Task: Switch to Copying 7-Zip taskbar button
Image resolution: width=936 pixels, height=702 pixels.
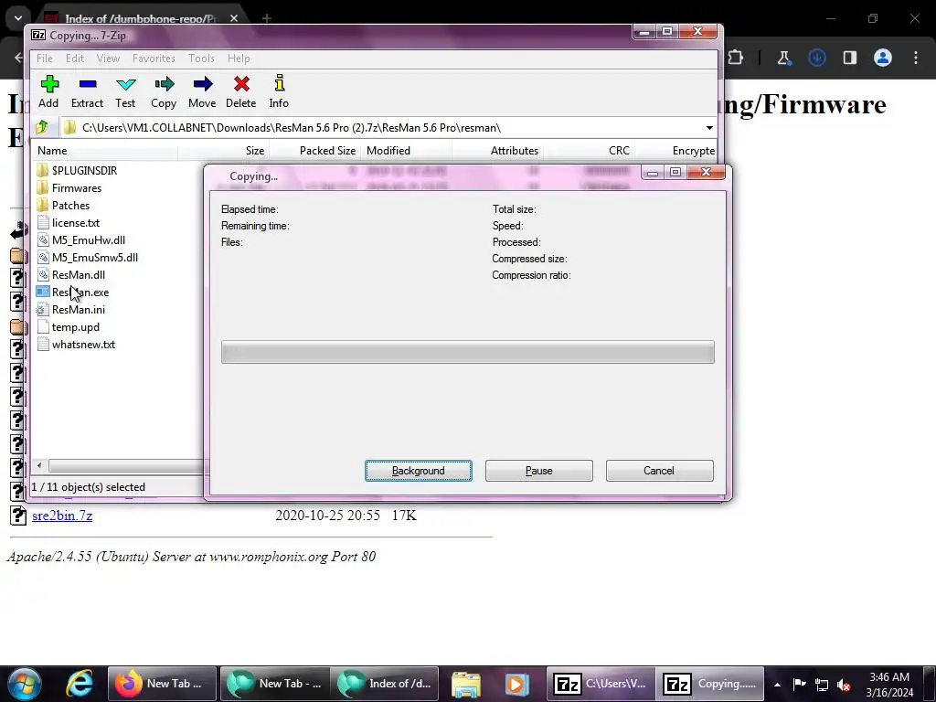Action: [x=711, y=684]
